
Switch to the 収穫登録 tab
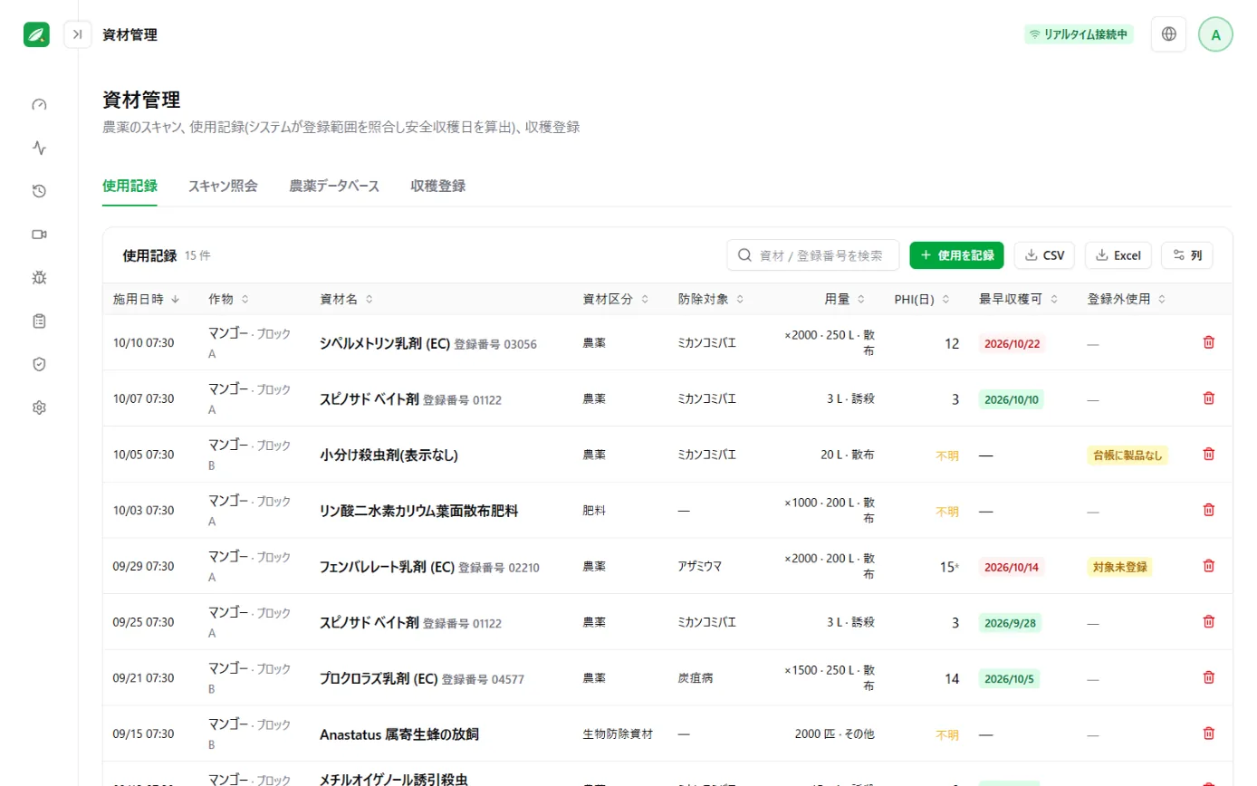(x=438, y=187)
